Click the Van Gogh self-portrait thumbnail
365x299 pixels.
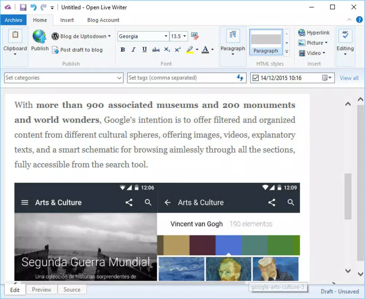coord(228,269)
